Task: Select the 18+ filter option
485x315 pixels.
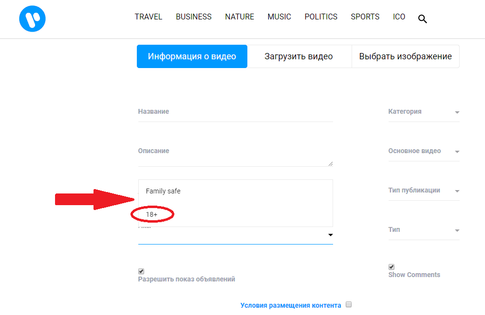Action: point(235,214)
